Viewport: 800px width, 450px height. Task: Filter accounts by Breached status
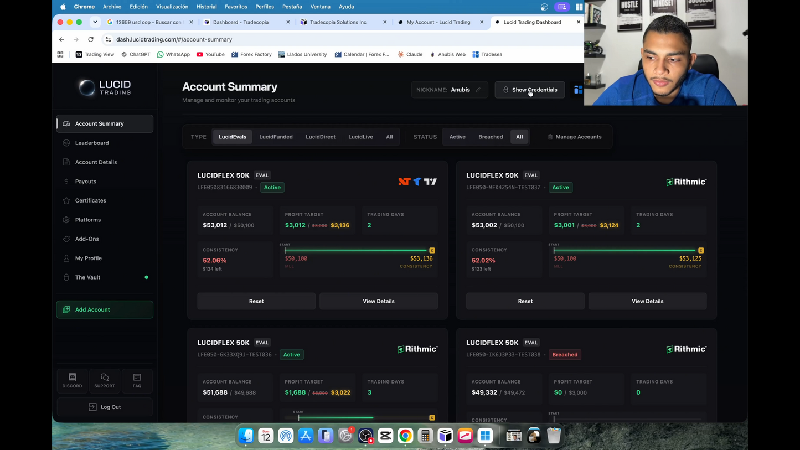pyautogui.click(x=491, y=137)
